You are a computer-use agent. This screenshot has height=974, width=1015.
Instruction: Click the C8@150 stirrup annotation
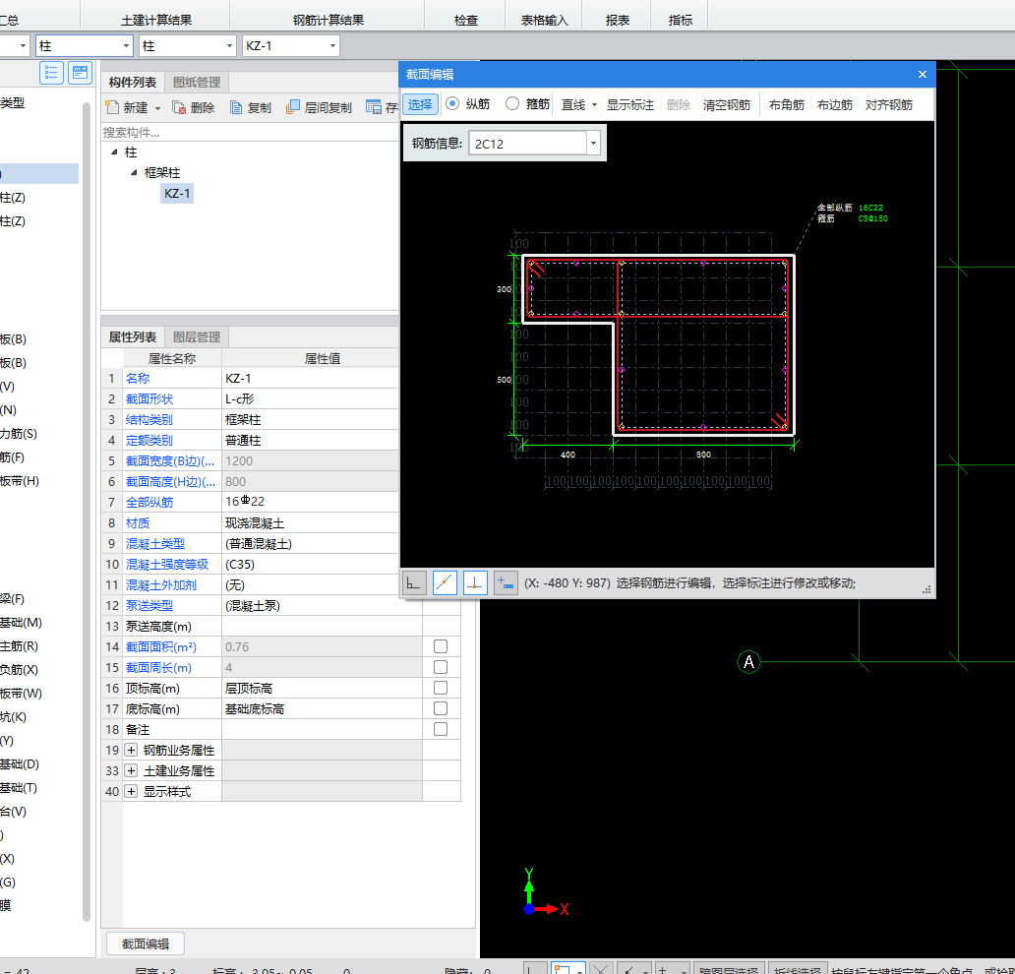click(x=873, y=218)
